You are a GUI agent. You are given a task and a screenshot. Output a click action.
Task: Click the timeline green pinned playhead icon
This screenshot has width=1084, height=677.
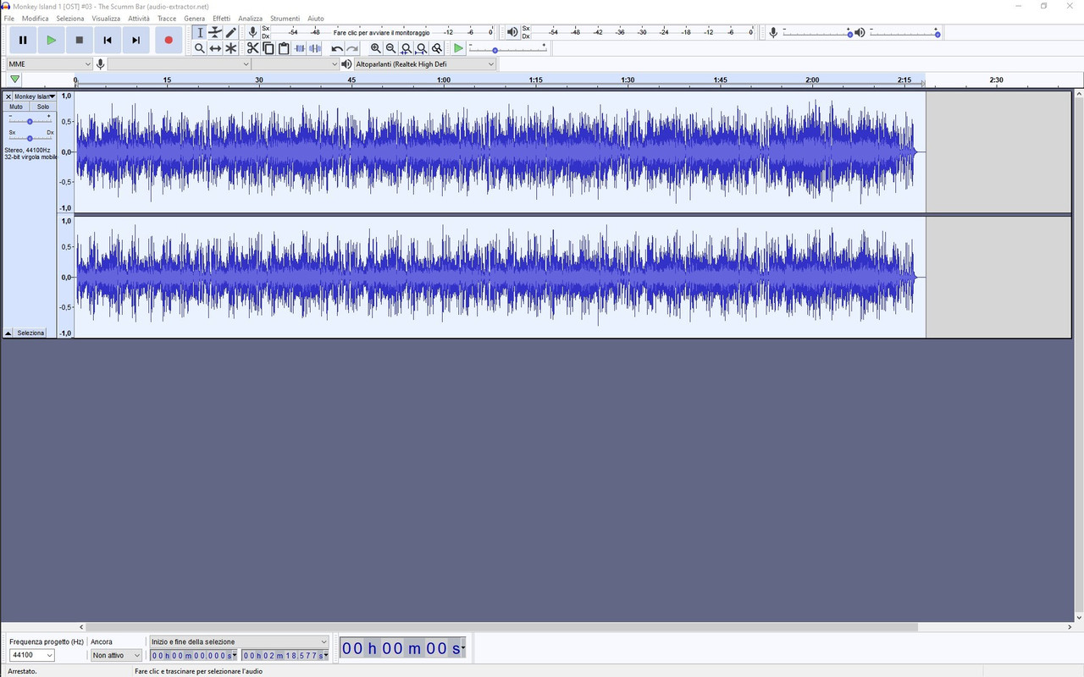pyautogui.click(x=14, y=80)
